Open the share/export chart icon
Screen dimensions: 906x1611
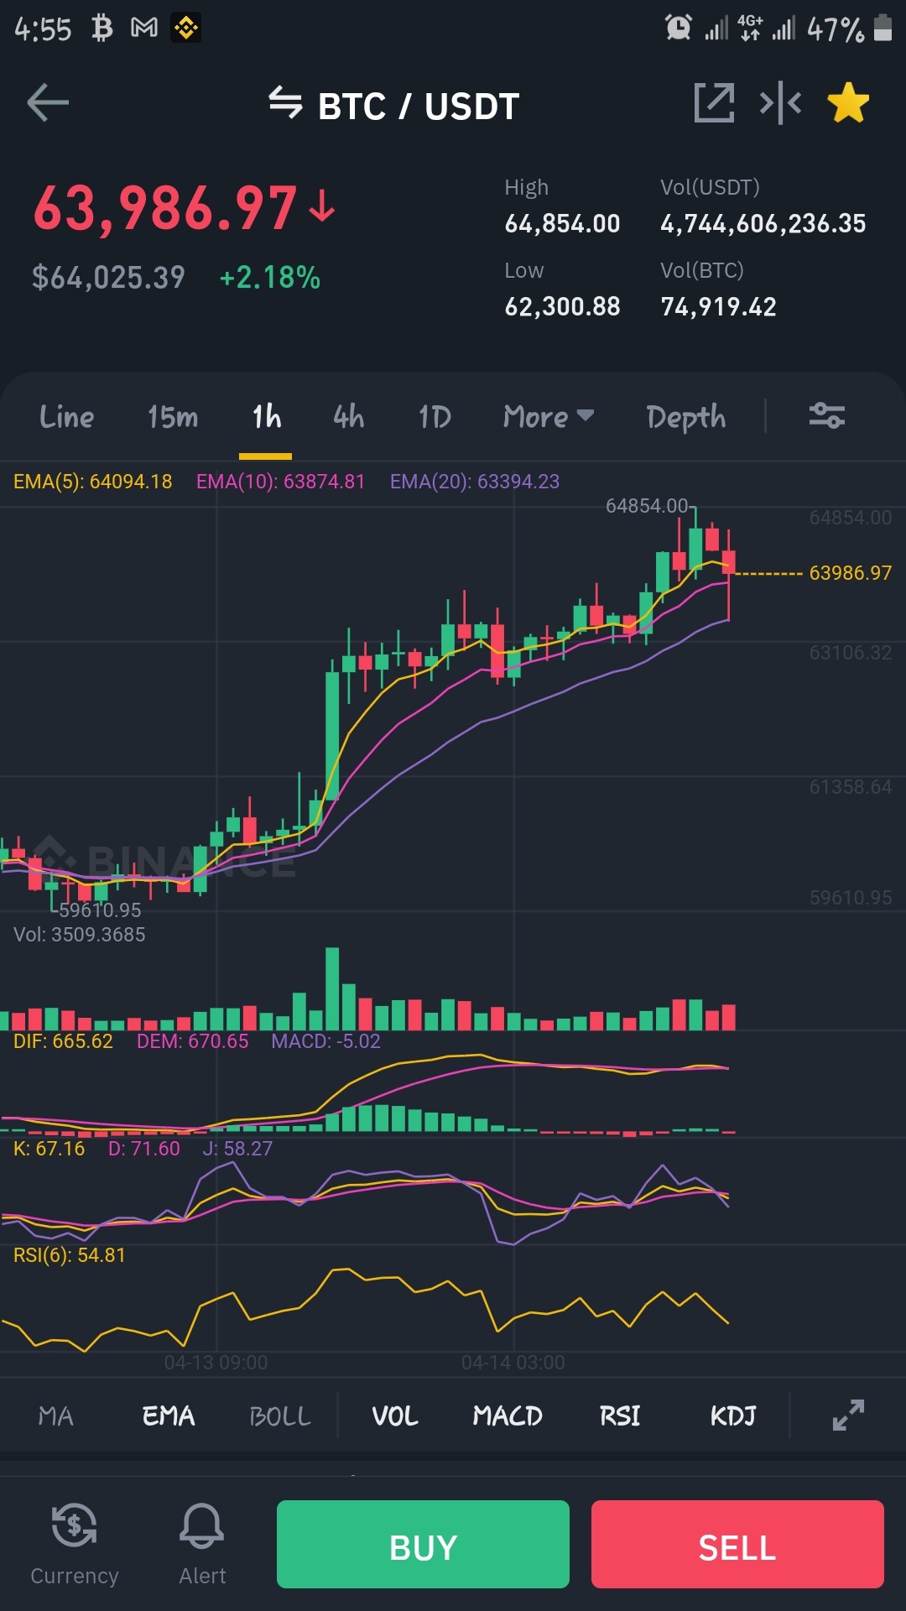[x=714, y=103]
